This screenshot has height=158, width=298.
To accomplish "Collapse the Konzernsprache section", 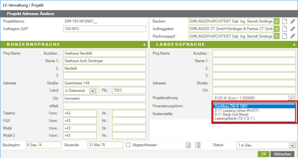I will pos(144,44).
